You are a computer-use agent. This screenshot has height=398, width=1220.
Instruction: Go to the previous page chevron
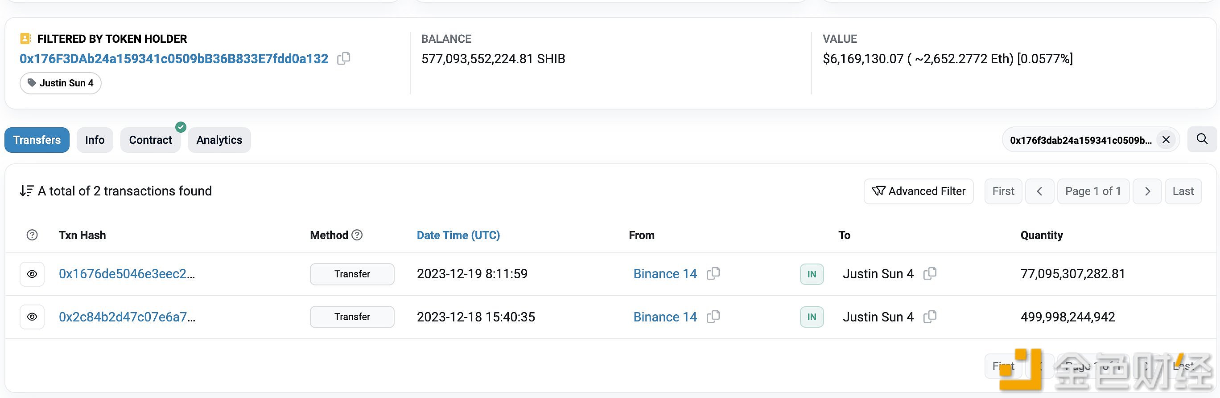tap(1039, 191)
